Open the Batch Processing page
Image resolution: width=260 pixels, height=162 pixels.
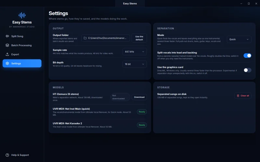point(22,45)
